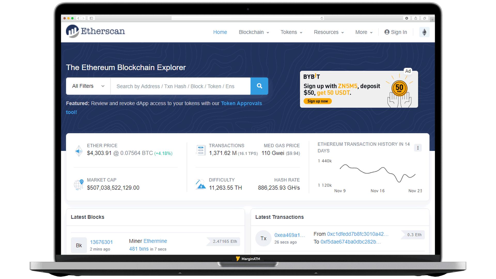The image size is (496, 279).
Task: Click the 2.47165 Eth reward badge
Action: (224, 241)
